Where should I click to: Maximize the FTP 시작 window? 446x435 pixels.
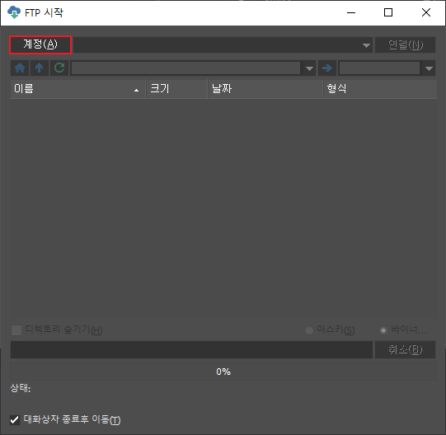click(388, 12)
